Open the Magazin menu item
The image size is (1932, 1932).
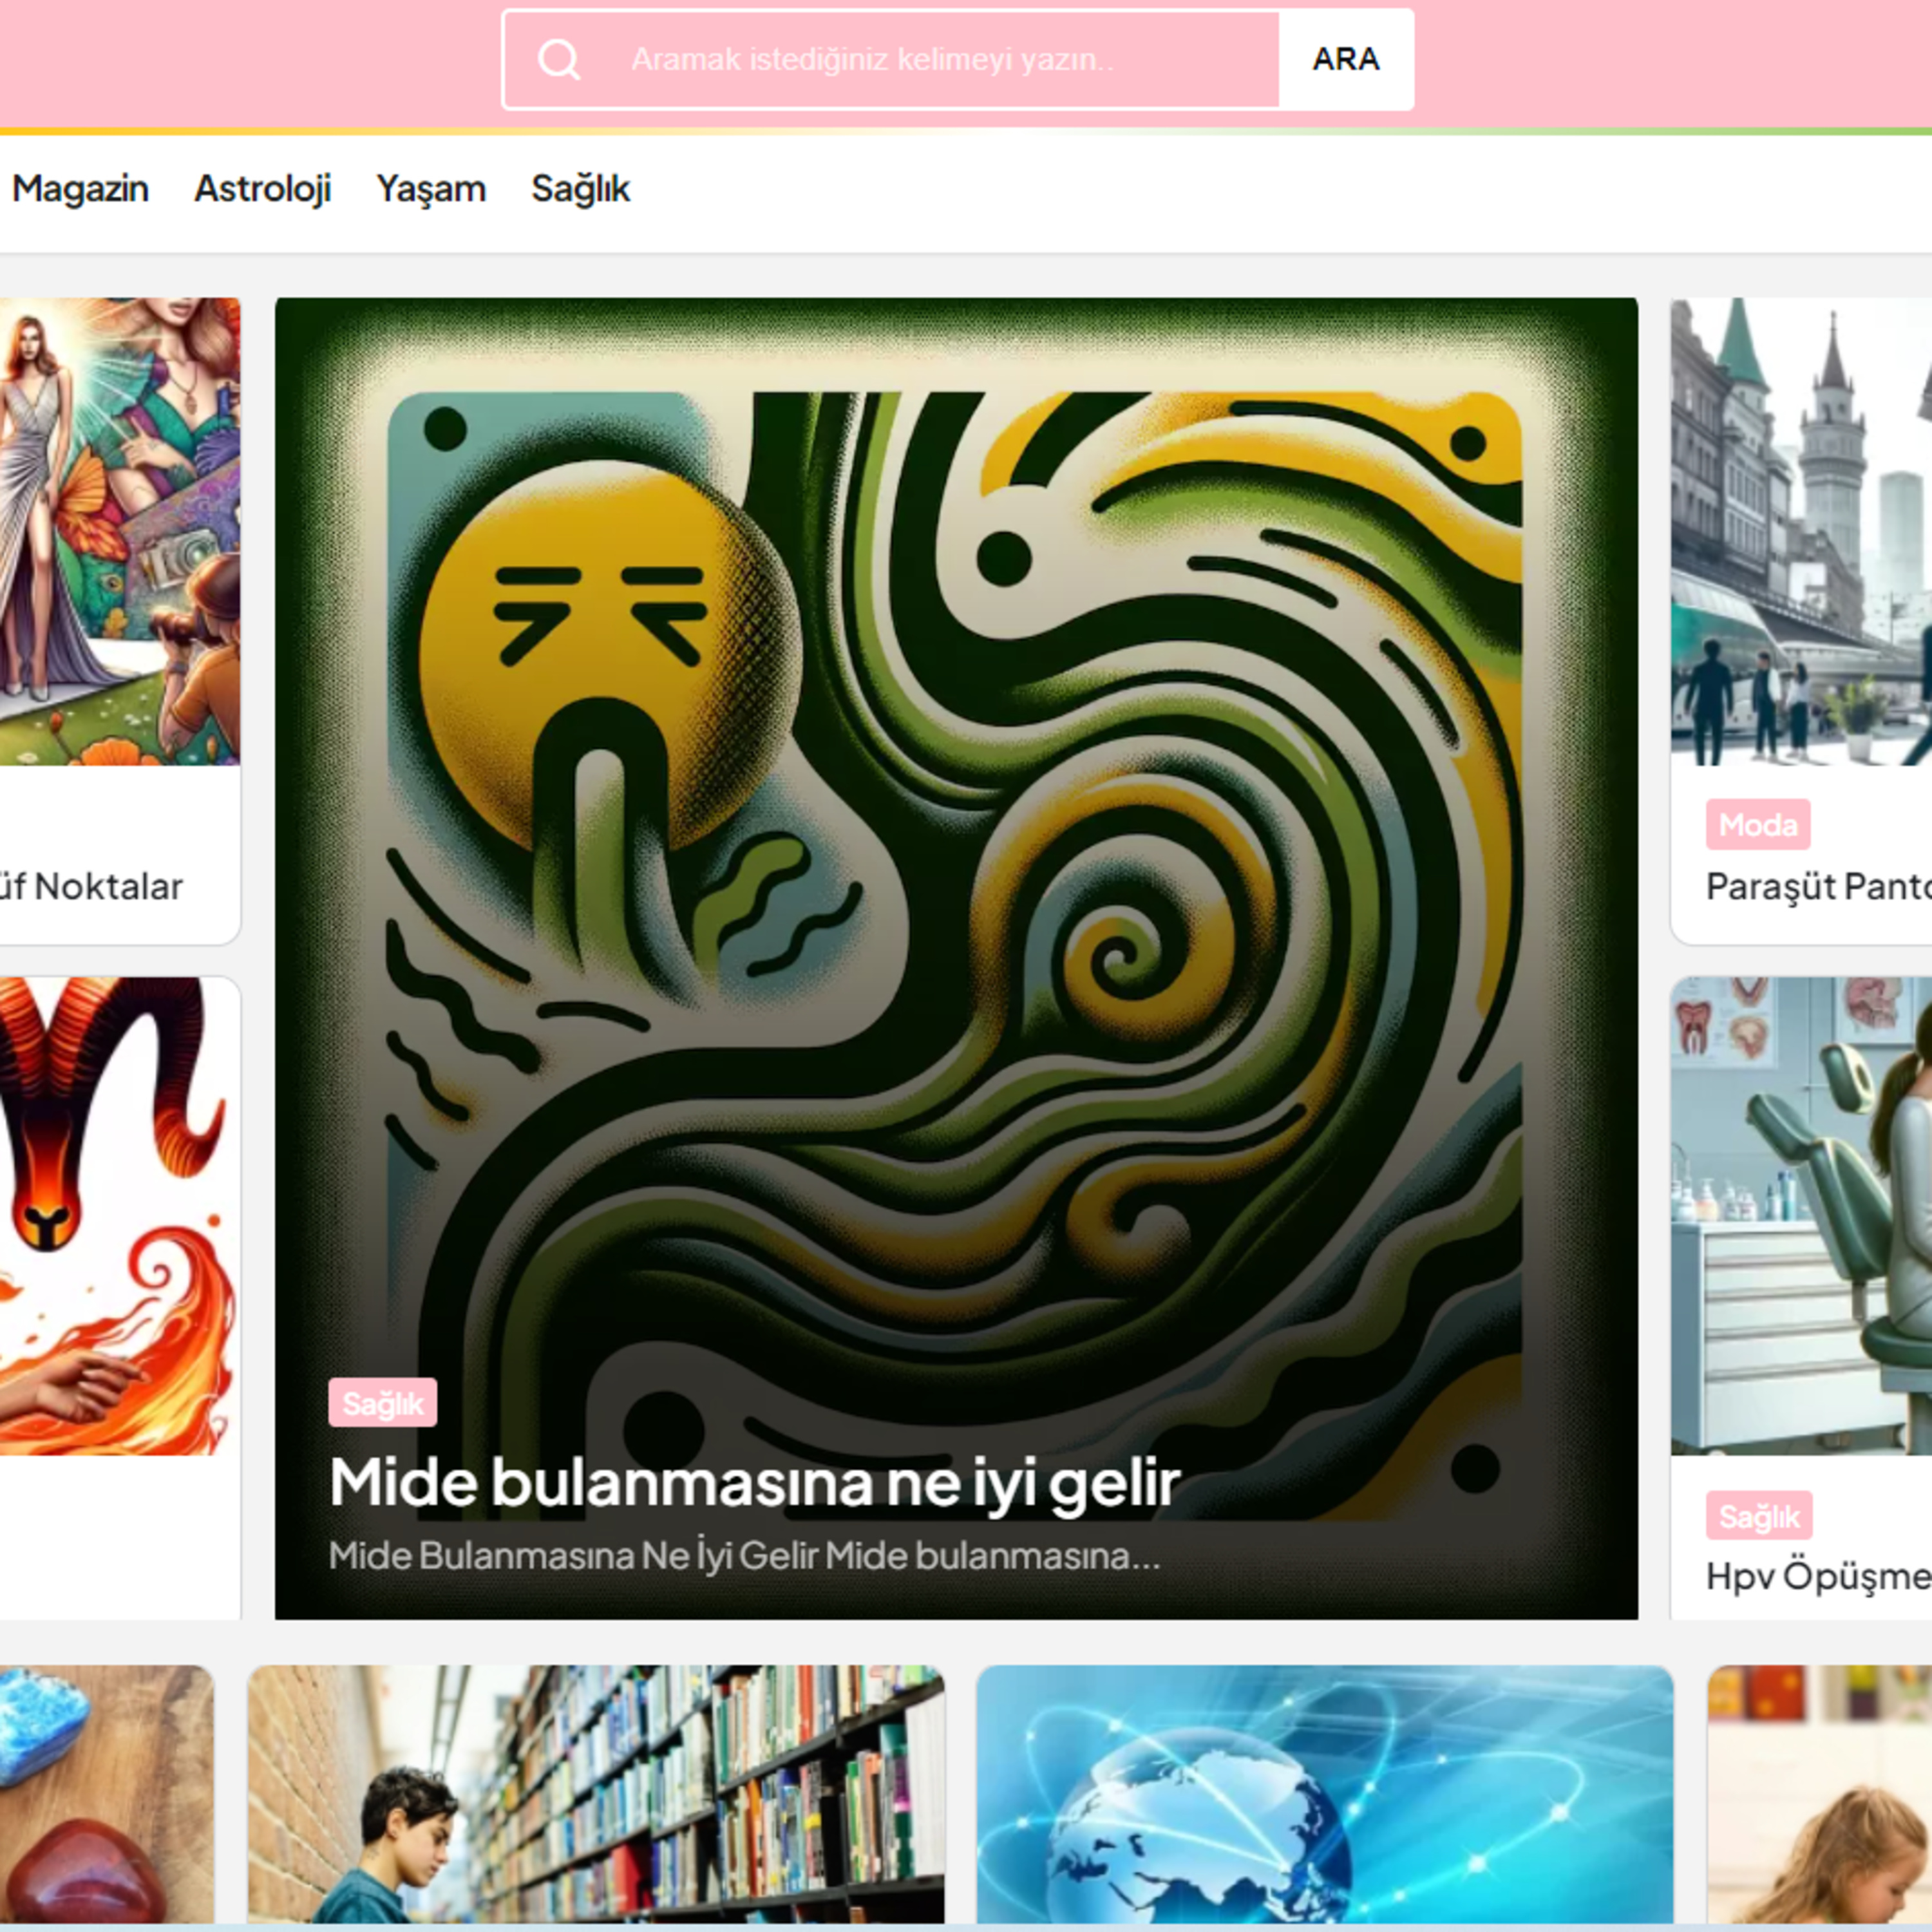coord(80,188)
